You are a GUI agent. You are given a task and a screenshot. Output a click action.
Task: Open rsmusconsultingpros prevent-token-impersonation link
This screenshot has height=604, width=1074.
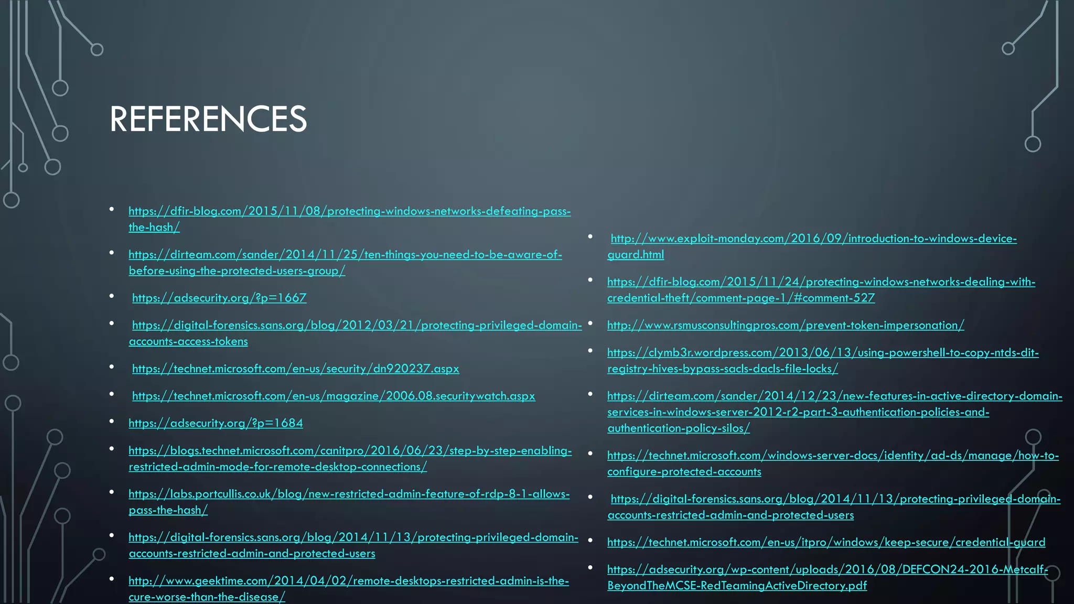pyautogui.click(x=786, y=325)
